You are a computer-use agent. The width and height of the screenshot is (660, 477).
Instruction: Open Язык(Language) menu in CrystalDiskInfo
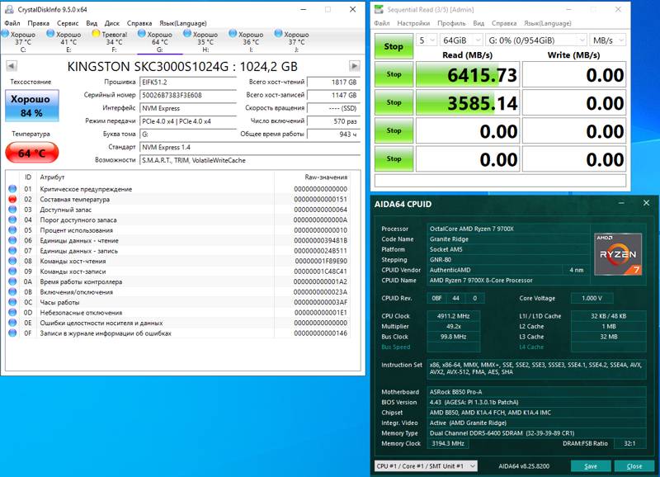[182, 23]
